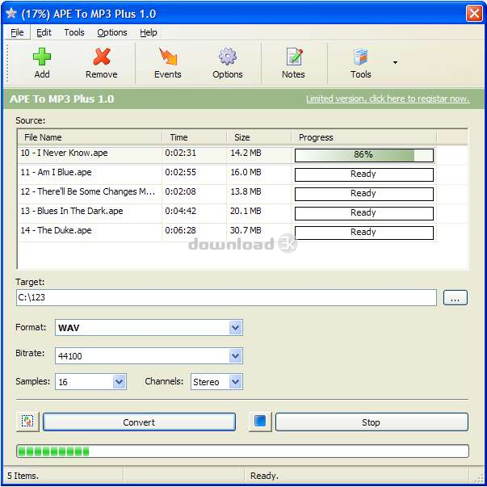Open the Help menu

coord(149,32)
